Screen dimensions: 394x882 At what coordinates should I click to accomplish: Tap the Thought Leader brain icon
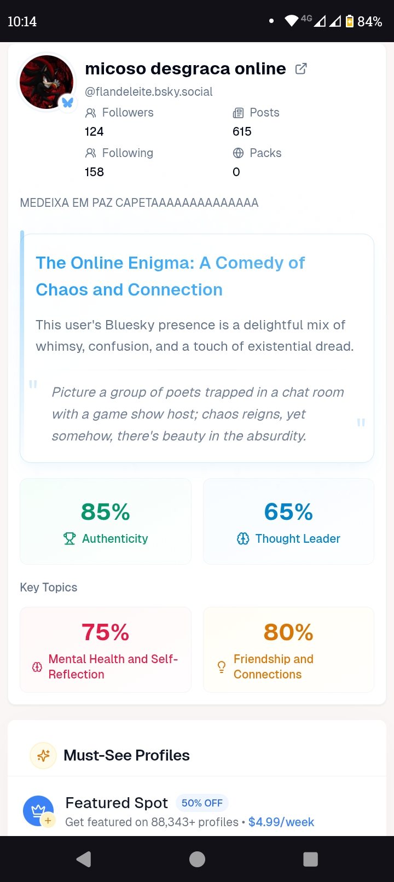(243, 539)
